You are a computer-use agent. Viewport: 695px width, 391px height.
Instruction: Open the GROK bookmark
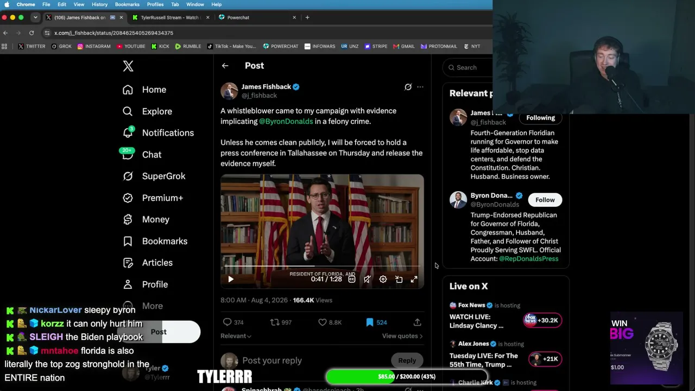[61, 47]
